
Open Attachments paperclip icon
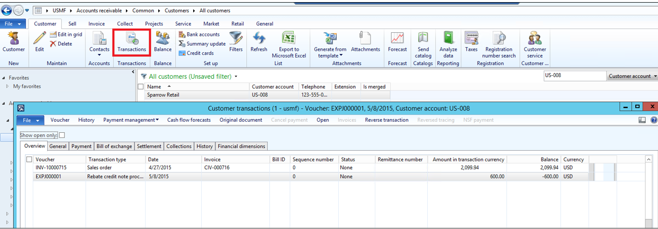point(365,42)
